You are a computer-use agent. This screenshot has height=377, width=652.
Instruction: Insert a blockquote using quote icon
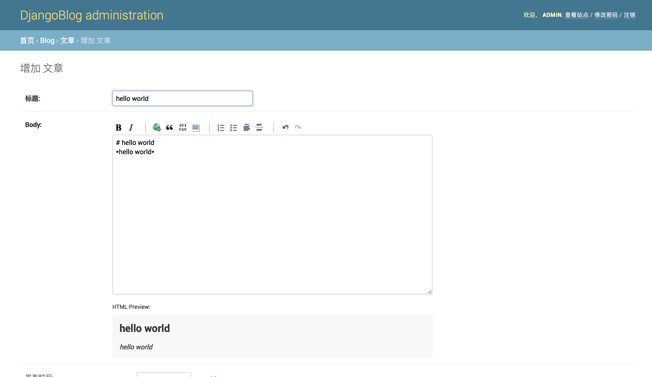click(x=170, y=127)
